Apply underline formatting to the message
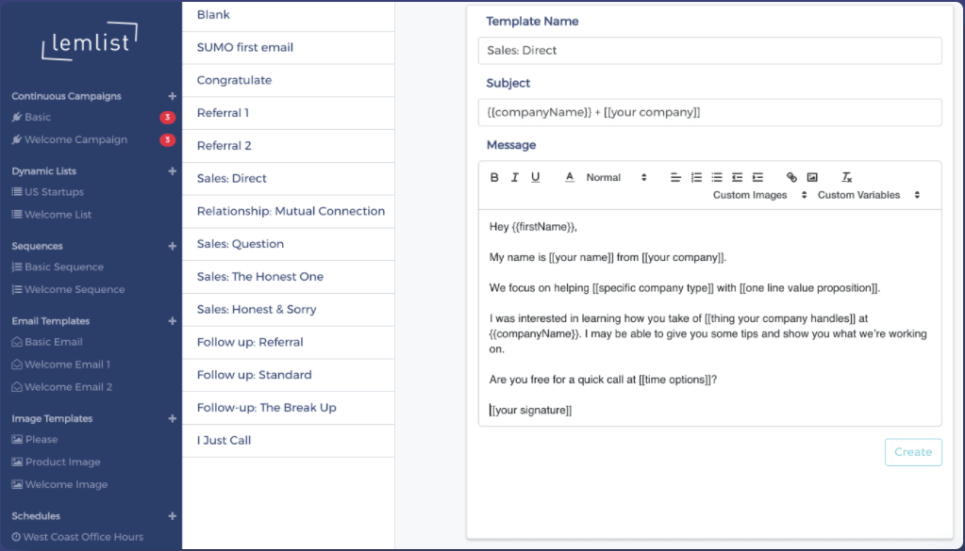The image size is (965, 551). (x=536, y=177)
